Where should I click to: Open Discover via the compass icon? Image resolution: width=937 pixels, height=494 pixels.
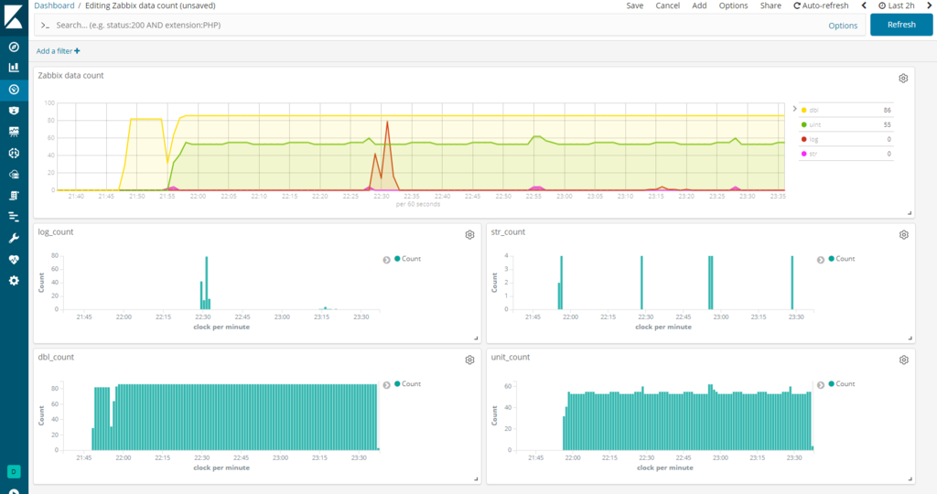[14, 47]
